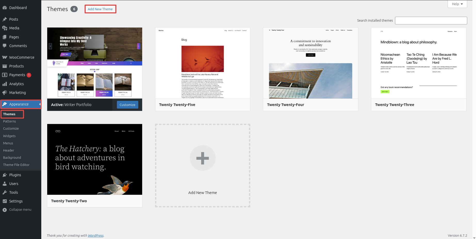Click the Pages icon in sidebar
476x239 pixels.
[x=5, y=37]
